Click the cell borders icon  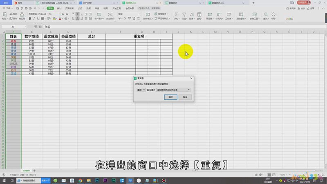pyautogui.click(x=43, y=18)
